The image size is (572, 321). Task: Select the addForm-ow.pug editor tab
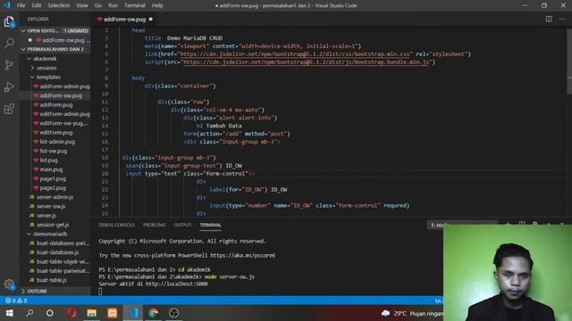tap(124, 20)
